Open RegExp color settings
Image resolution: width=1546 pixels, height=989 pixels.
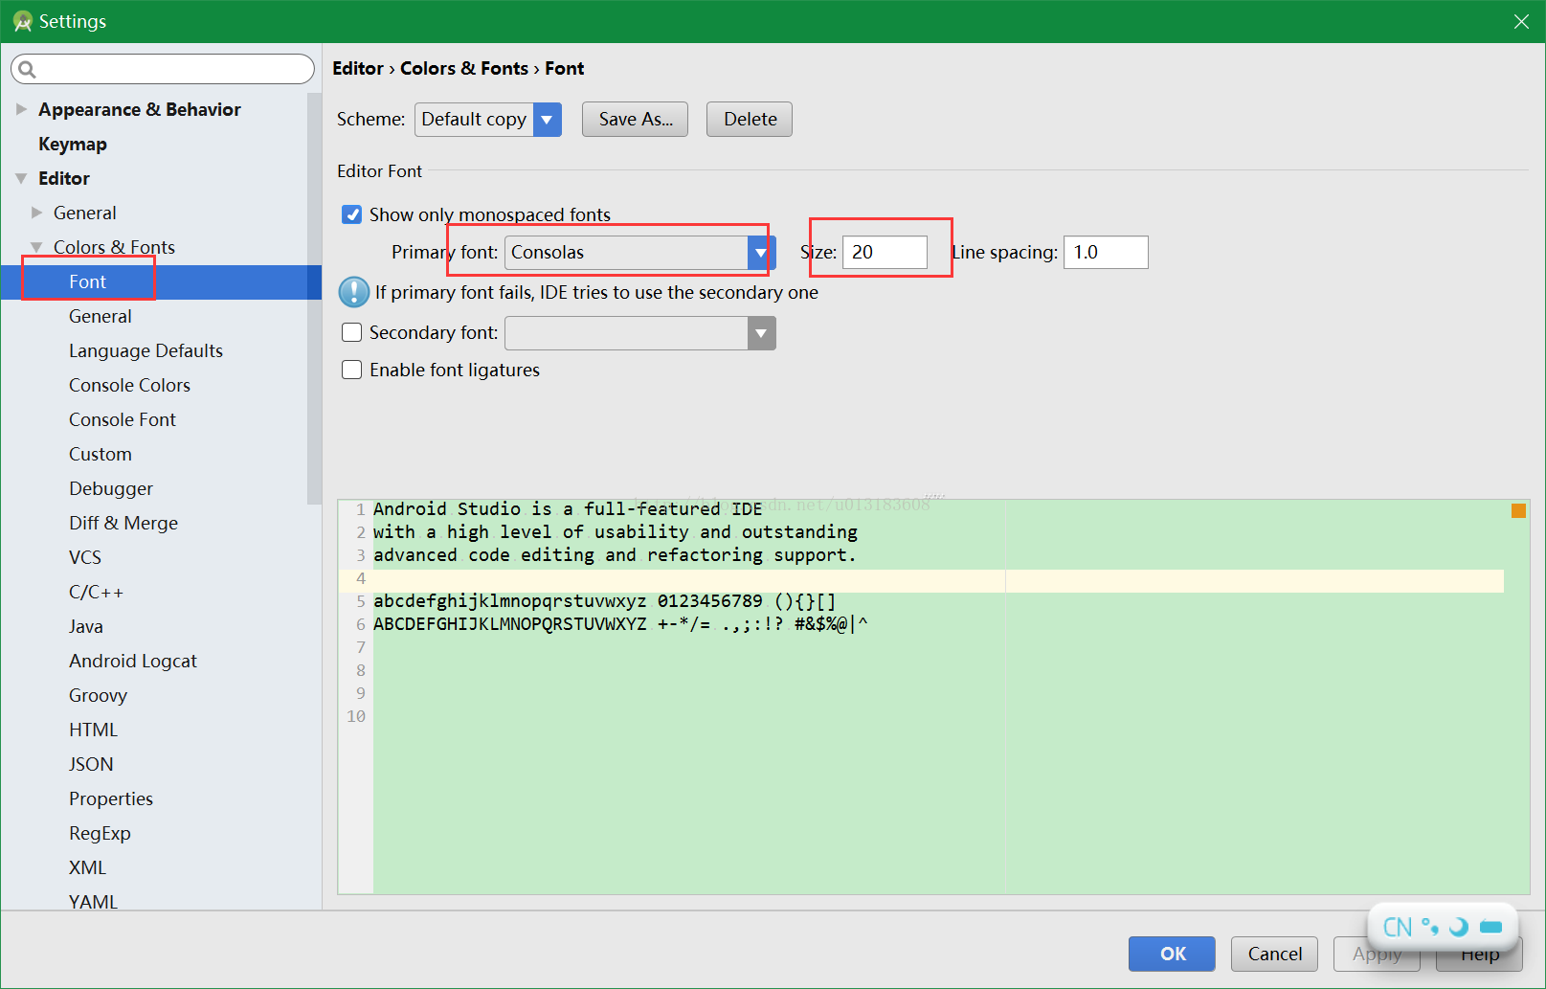pos(100,833)
